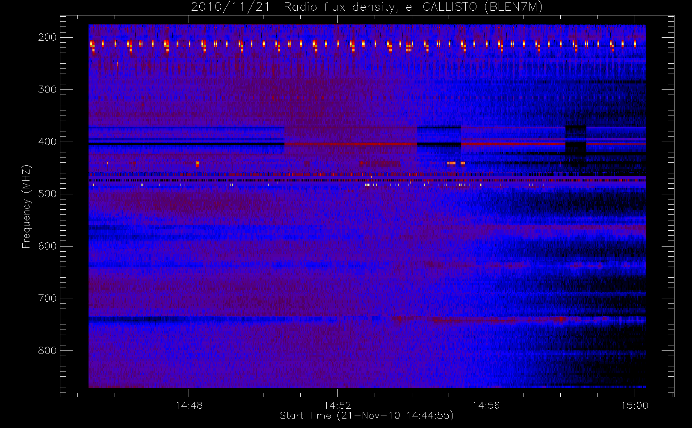This screenshot has height=428, width=692.
Task: Click the 500 frequency tick label
Action: tap(47, 194)
